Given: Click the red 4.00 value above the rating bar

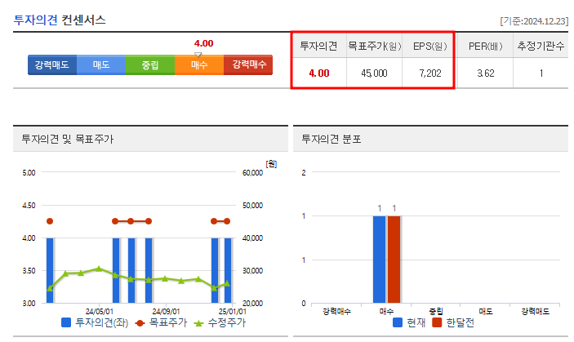Looking at the screenshot, I should pyautogui.click(x=203, y=43).
